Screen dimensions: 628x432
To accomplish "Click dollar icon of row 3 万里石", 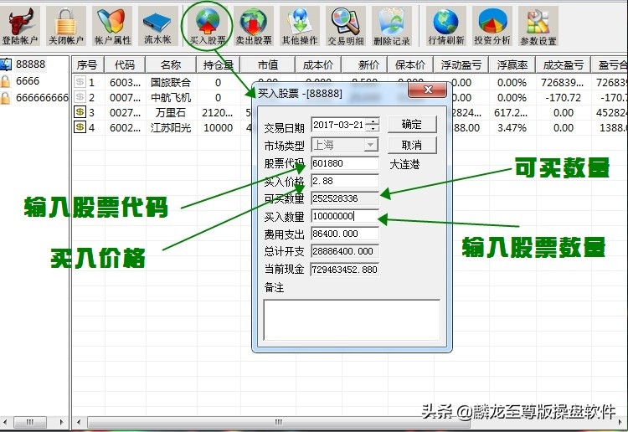I will [x=80, y=112].
